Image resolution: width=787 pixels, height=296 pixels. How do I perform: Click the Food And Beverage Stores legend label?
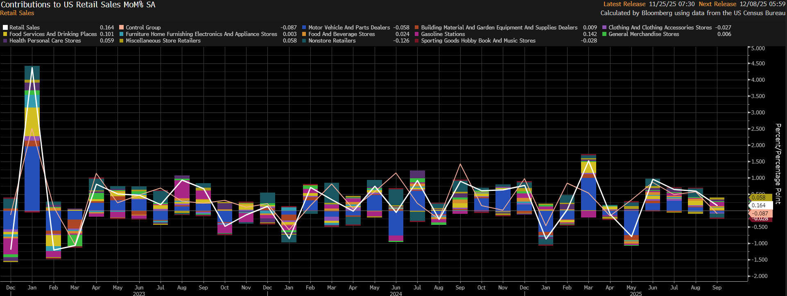pos(341,34)
